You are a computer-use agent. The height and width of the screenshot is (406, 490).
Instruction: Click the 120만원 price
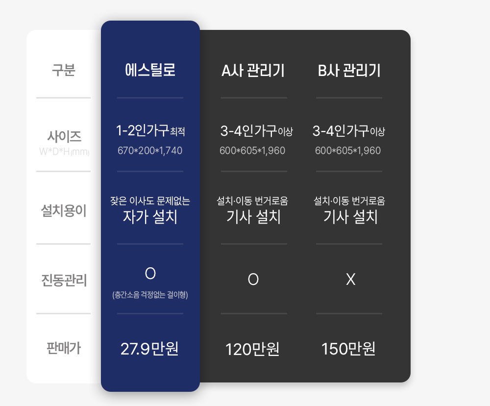(252, 350)
